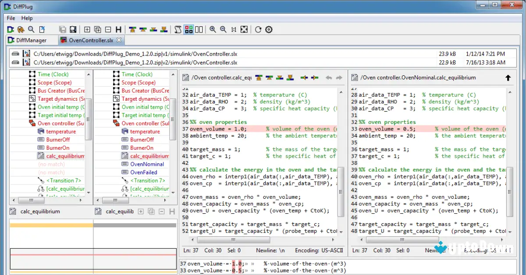Select the Zoom In magnifier tool
The width and height of the screenshot is (526, 275).
(x=213, y=29)
